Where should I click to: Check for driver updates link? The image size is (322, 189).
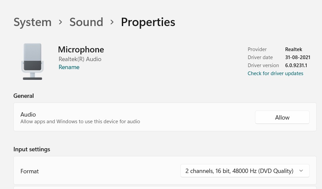(x=275, y=73)
